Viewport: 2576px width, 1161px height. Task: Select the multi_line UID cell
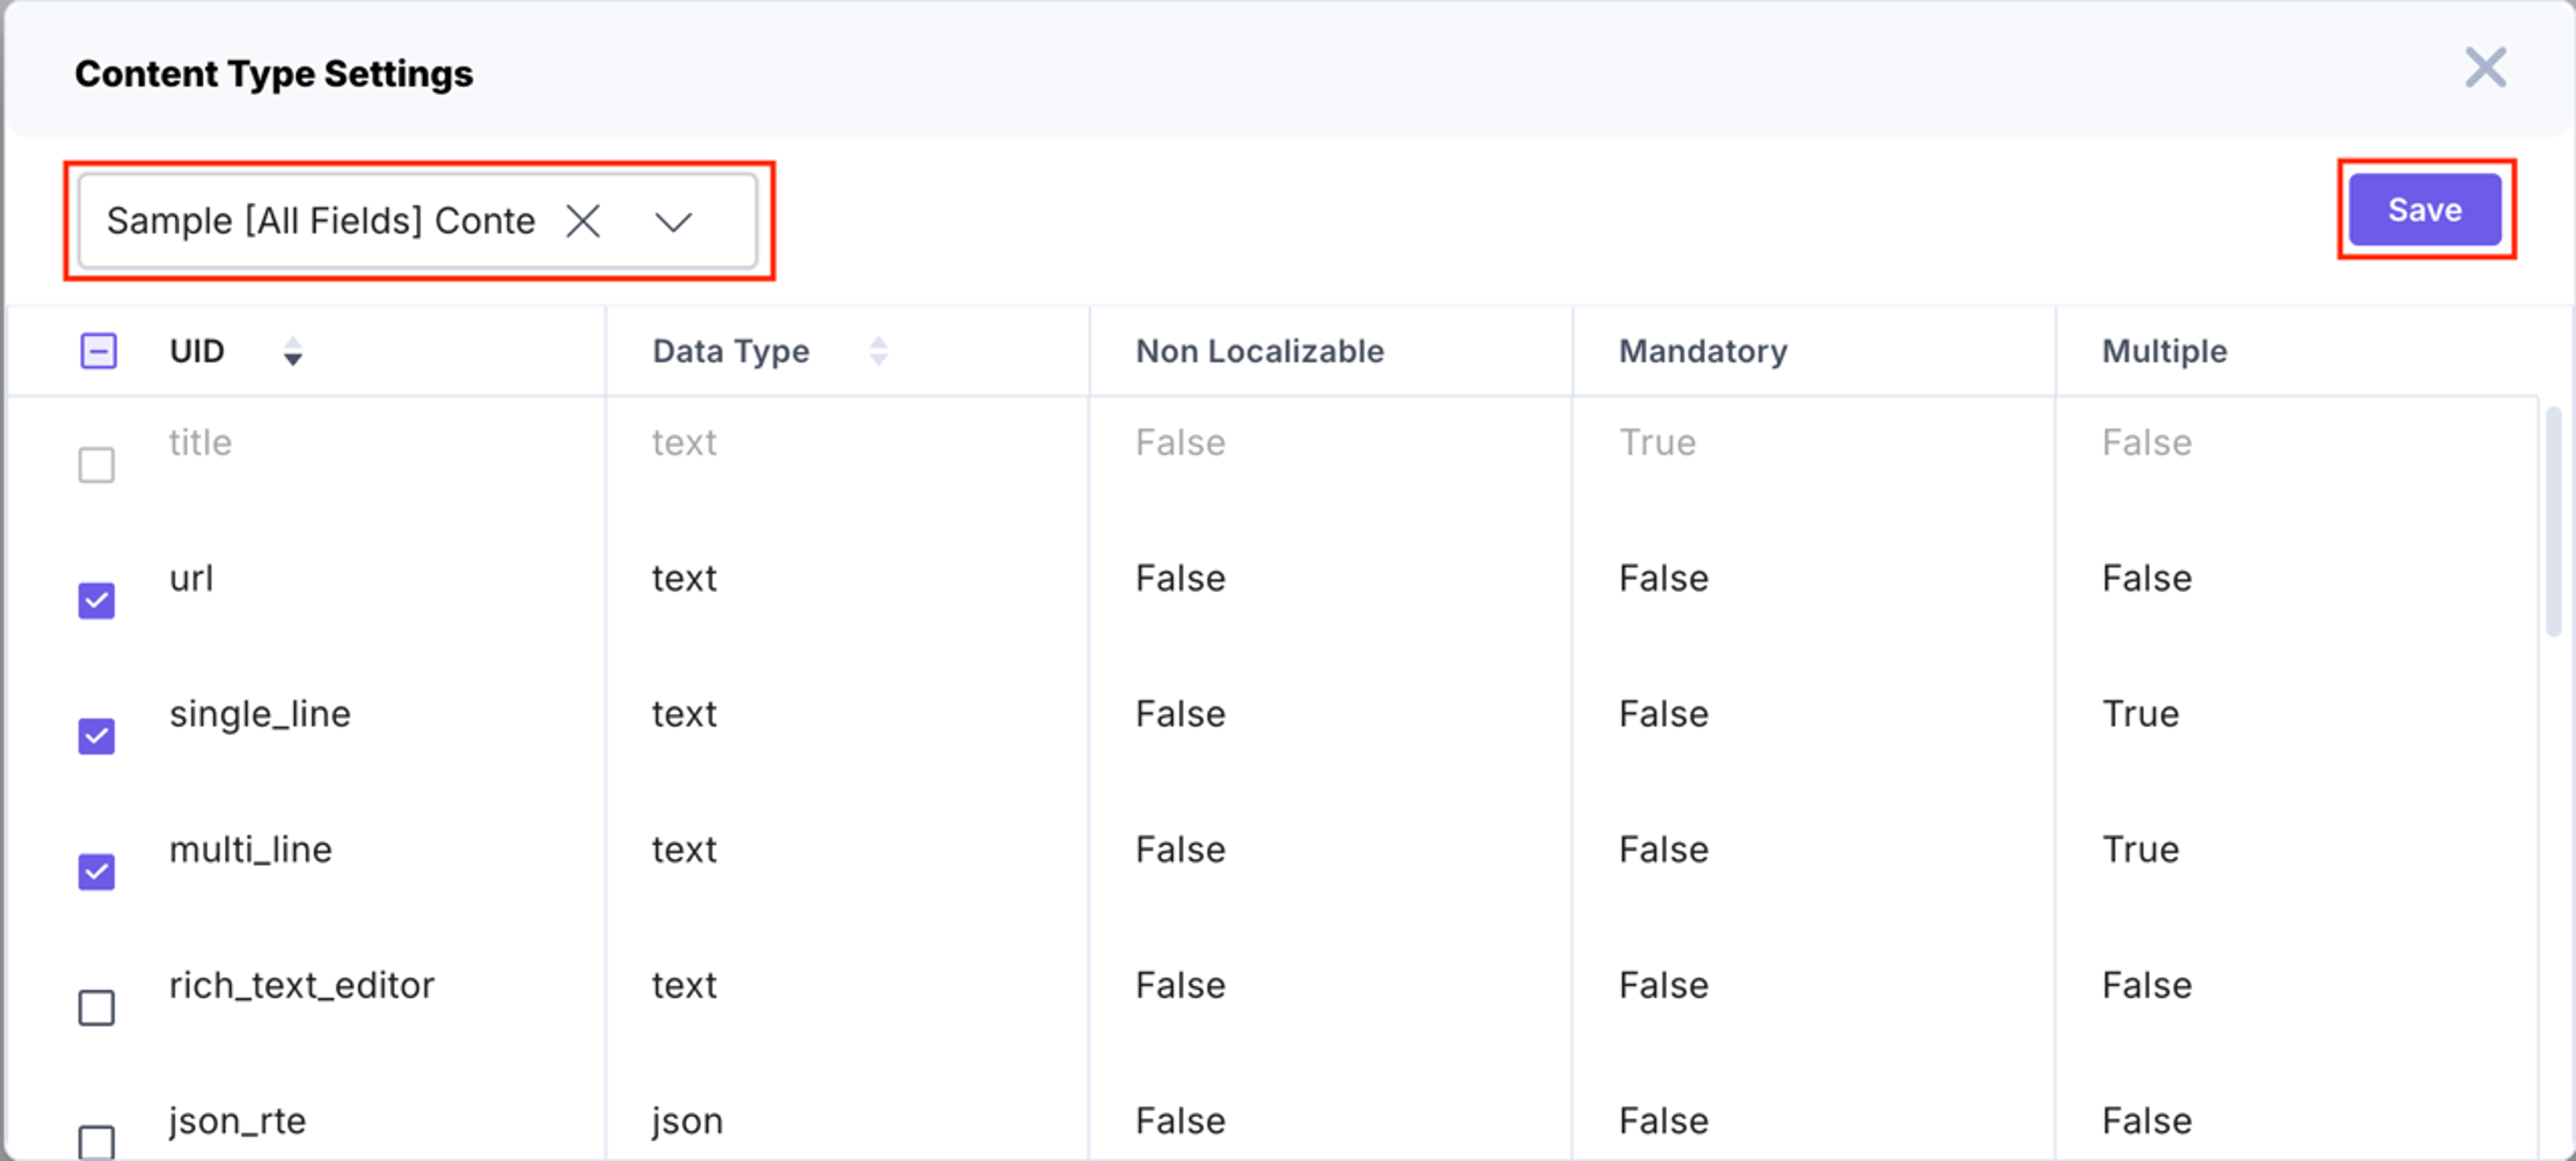pyautogui.click(x=250, y=849)
